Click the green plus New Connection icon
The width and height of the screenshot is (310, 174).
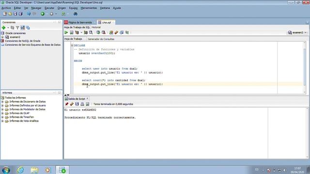[3, 28]
